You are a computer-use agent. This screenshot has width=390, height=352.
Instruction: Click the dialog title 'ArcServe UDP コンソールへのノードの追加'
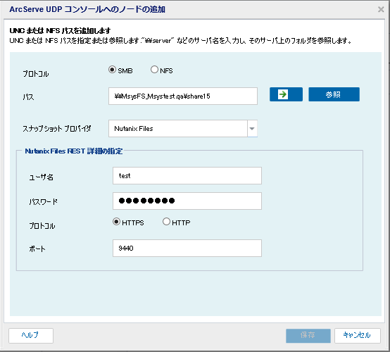(x=87, y=9)
